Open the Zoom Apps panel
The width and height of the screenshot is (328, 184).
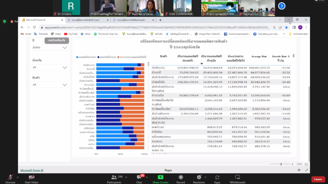point(217,179)
